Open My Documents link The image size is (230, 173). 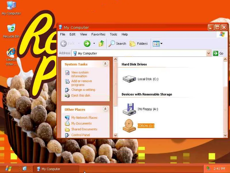pos(81,123)
